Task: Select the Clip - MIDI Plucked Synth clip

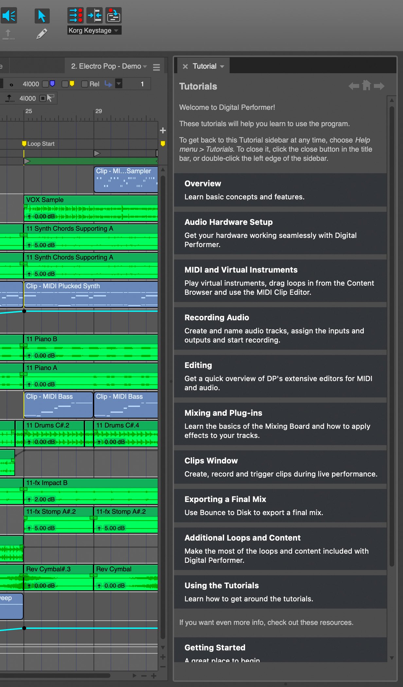Action: pyautogui.click(x=91, y=294)
